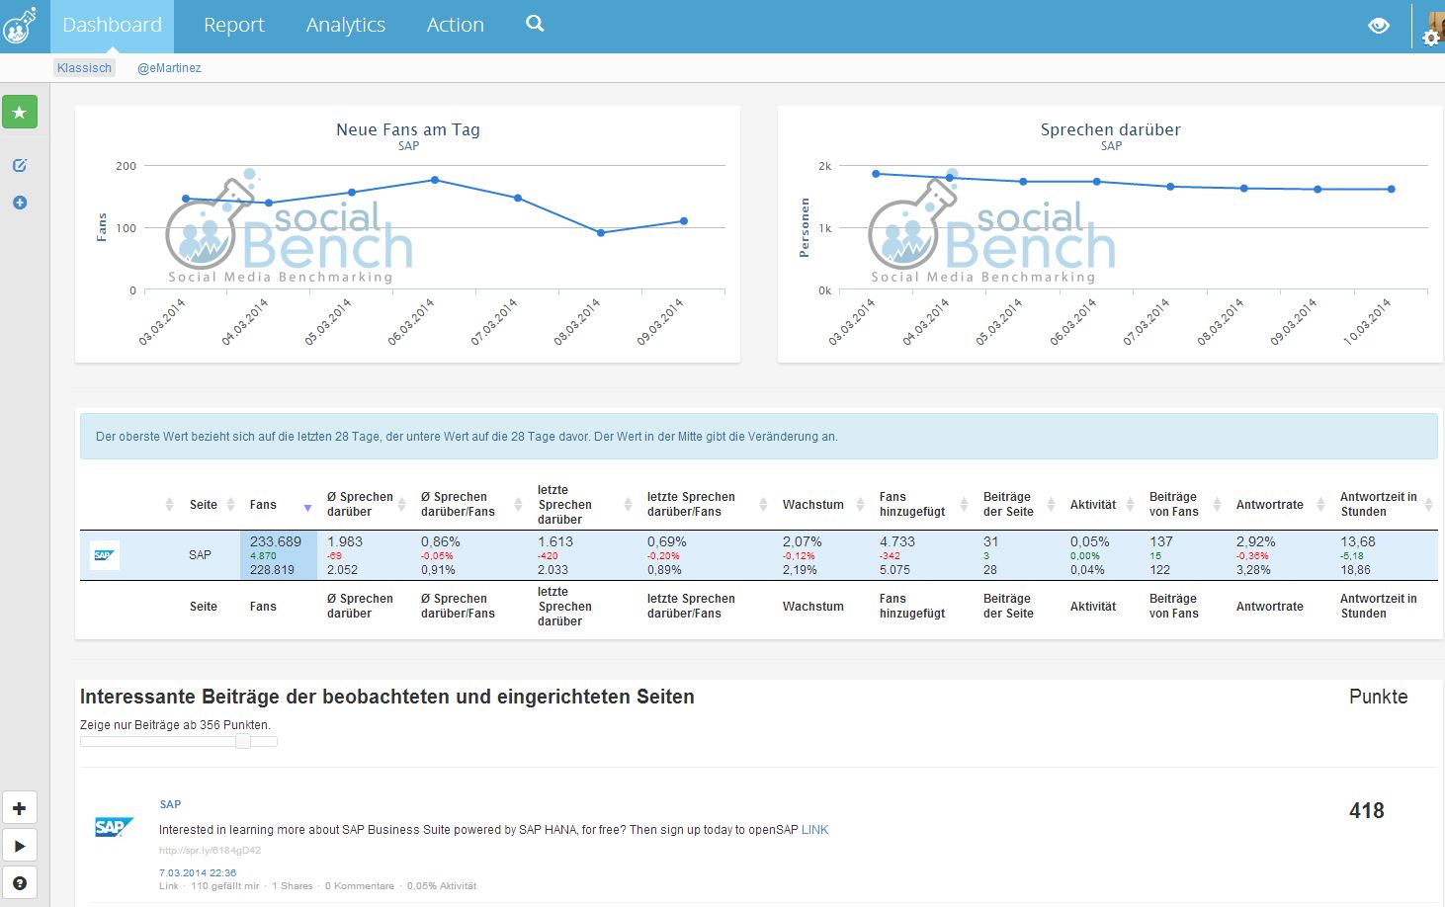Sort by Antwortrate column header
This screenshot has height=907, width=1445.
click(x=1270, y=505)
